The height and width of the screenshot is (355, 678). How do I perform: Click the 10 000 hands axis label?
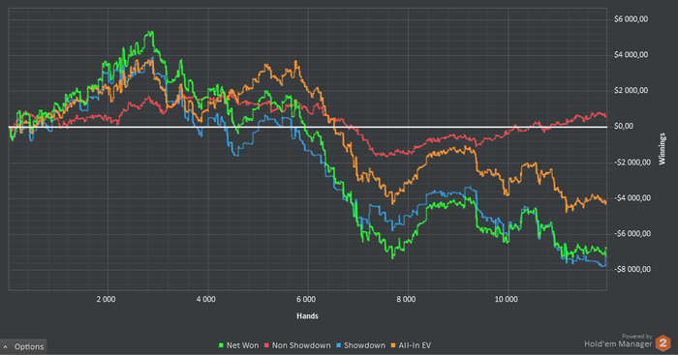506,299
